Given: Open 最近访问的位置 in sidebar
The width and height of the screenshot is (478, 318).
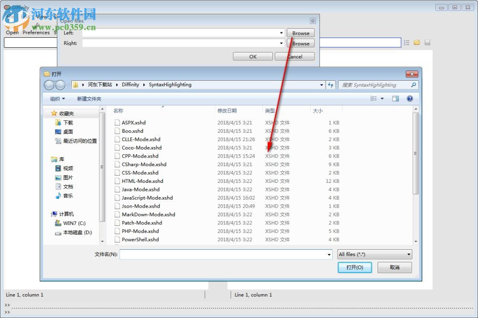Looking at the screenshot, I should pos(76,141).
